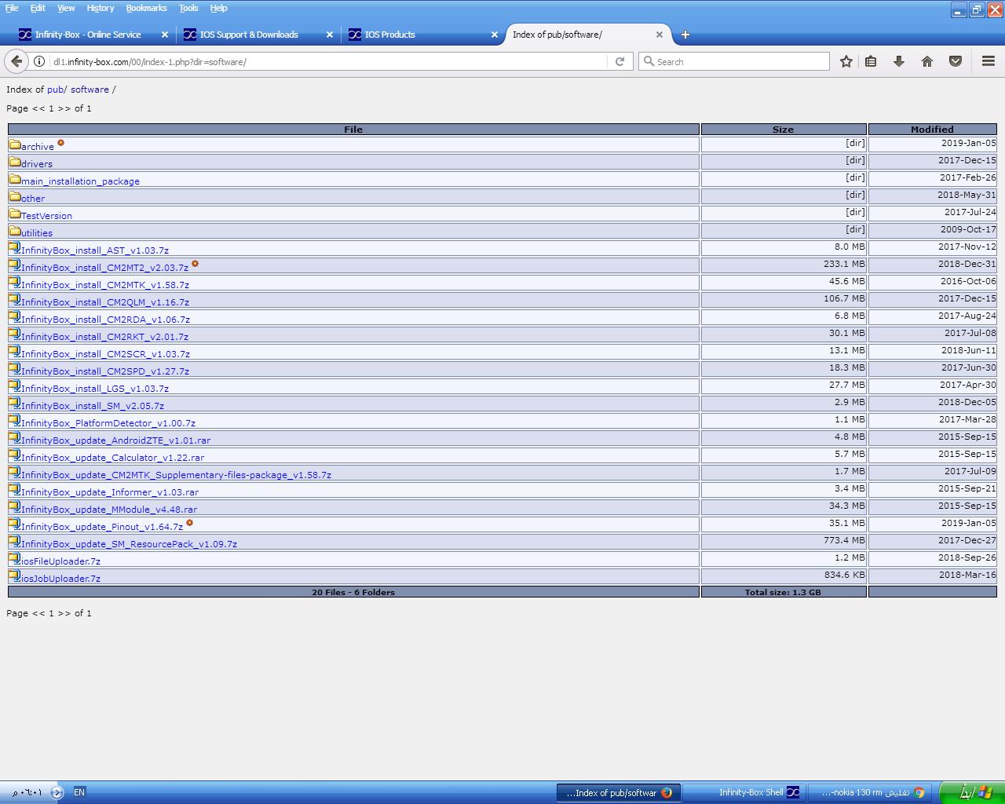Click the utilities folder icon
Image resolution: width=1005 pixels, height=804 pixels.
point(15,231)
